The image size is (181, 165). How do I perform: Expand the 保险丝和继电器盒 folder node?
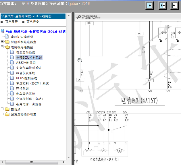[2, 42]
